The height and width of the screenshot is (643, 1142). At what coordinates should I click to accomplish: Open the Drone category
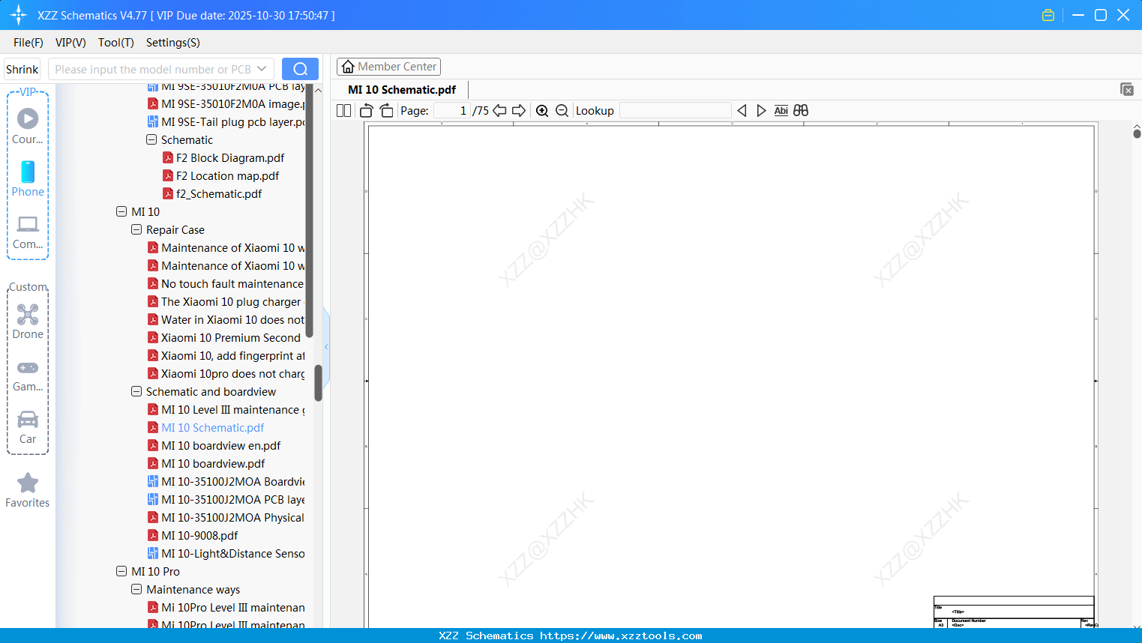pos(28,321)
